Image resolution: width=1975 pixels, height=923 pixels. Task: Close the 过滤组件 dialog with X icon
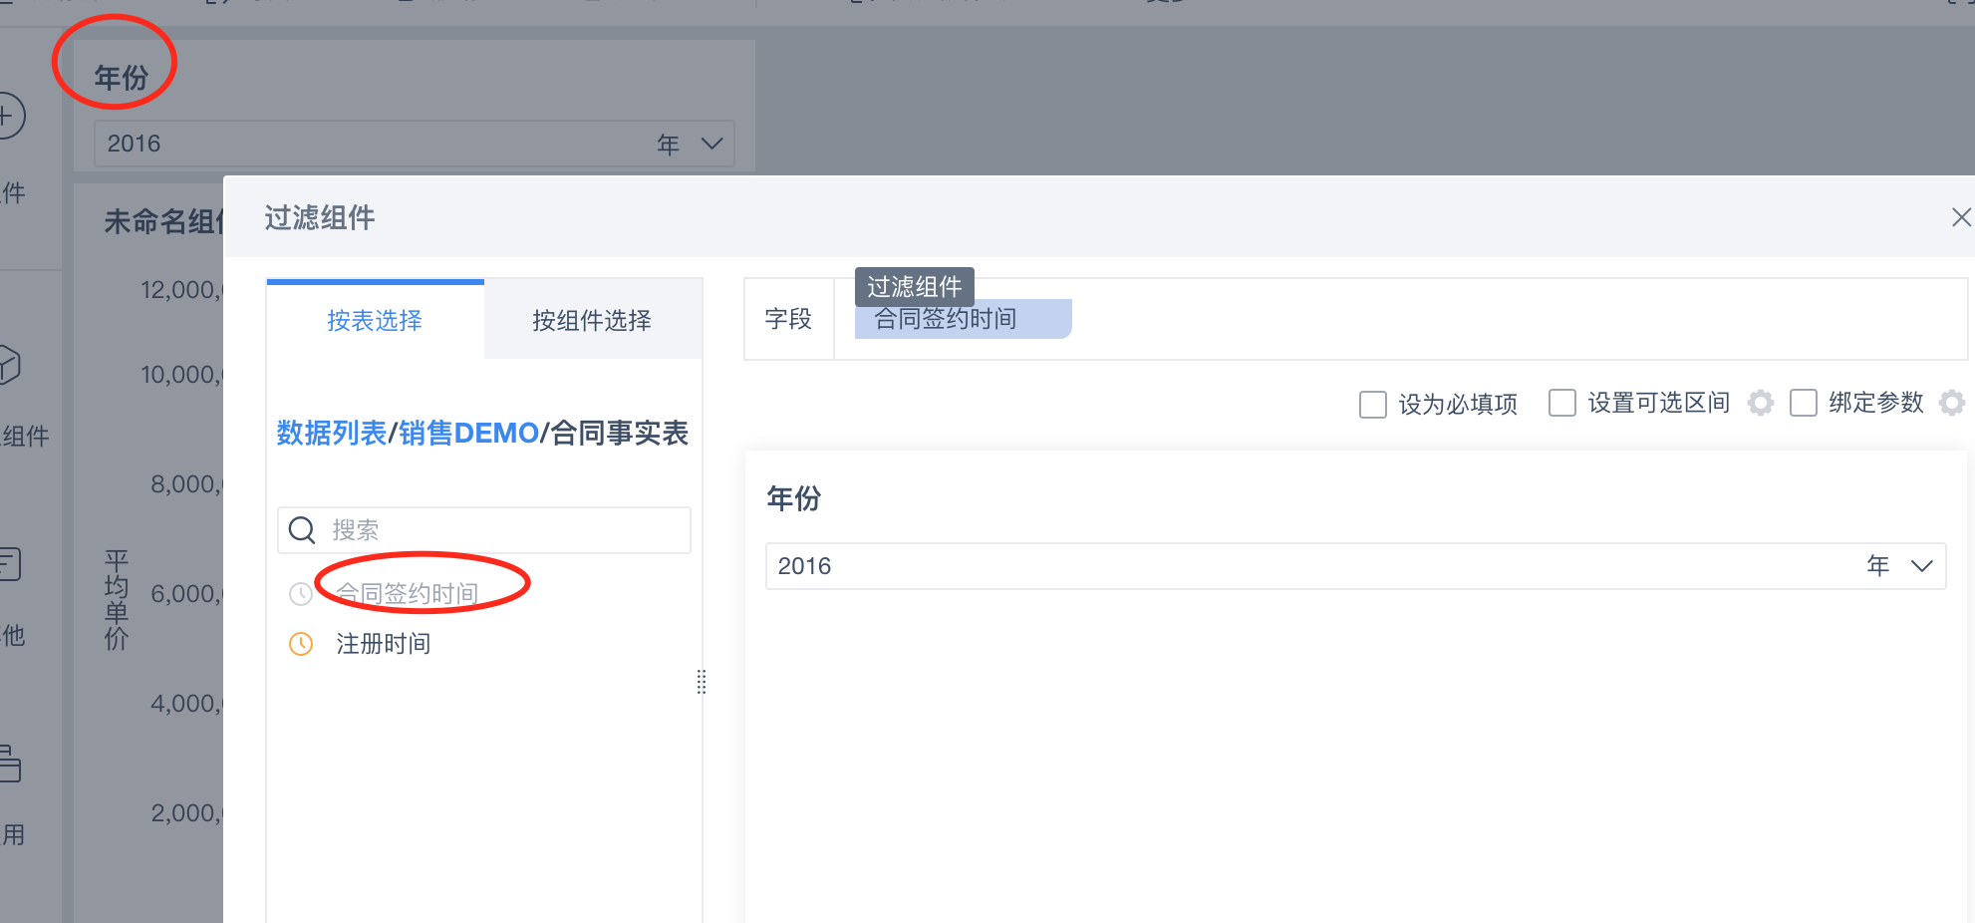(x=1961, y=217)
